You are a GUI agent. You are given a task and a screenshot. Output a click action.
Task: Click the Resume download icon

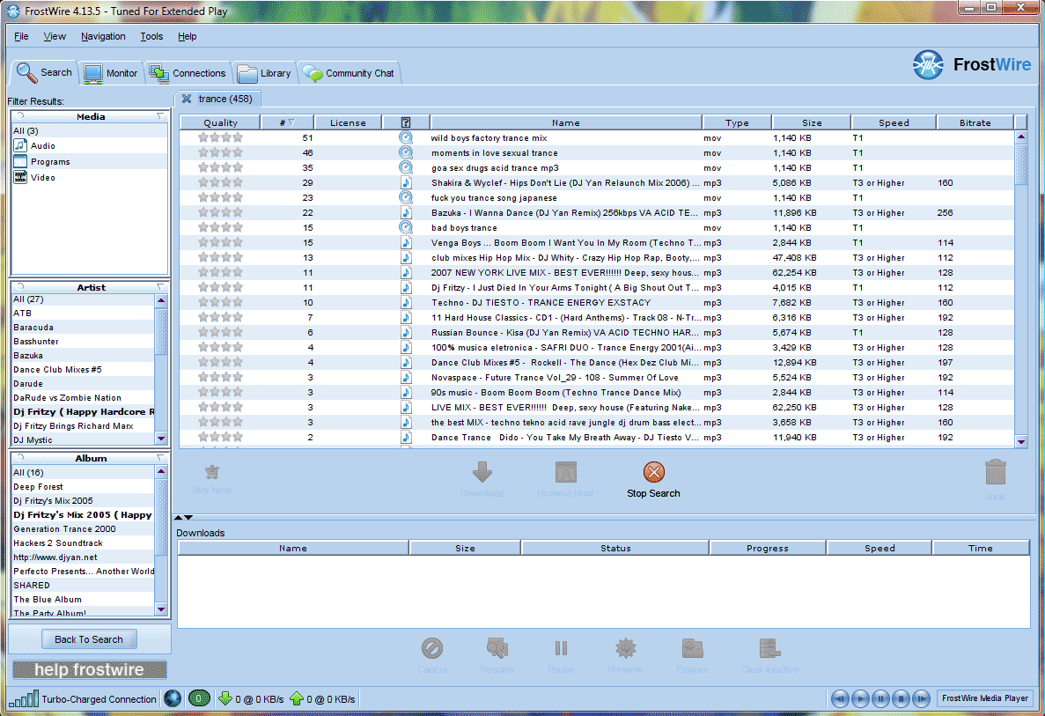click(x=497, y=648)
